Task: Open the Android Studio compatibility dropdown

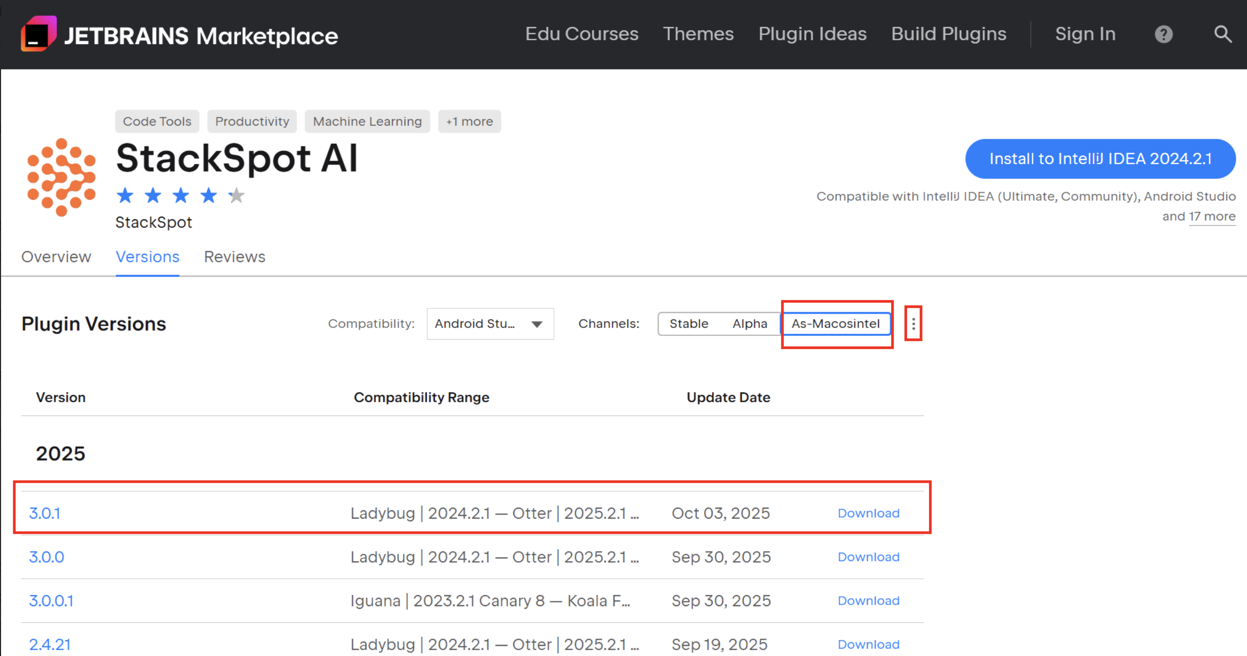Action: coord(490,324)
